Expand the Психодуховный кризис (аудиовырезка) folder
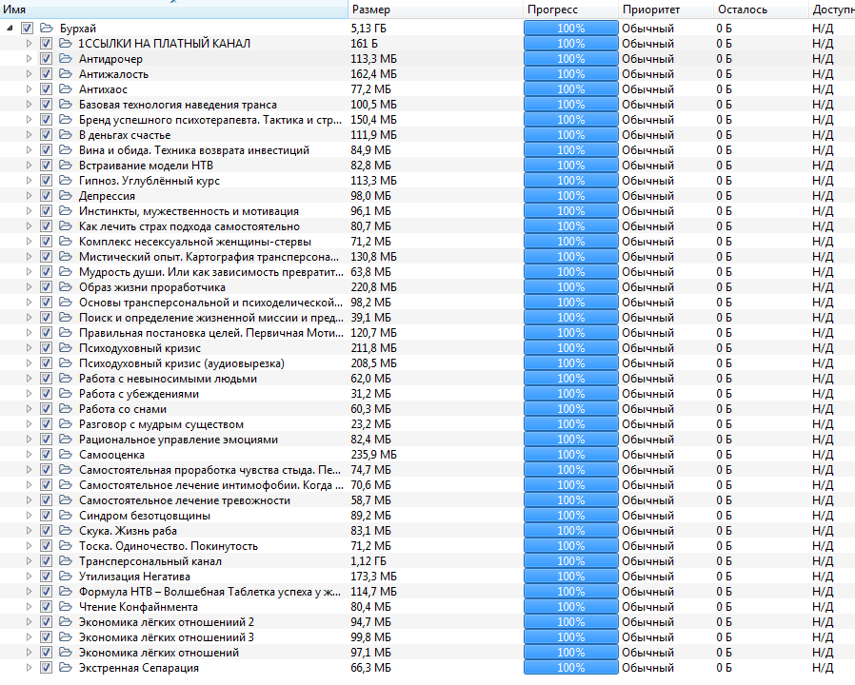Viewport: 855px width, 685px height. click(x=29, y=363)
